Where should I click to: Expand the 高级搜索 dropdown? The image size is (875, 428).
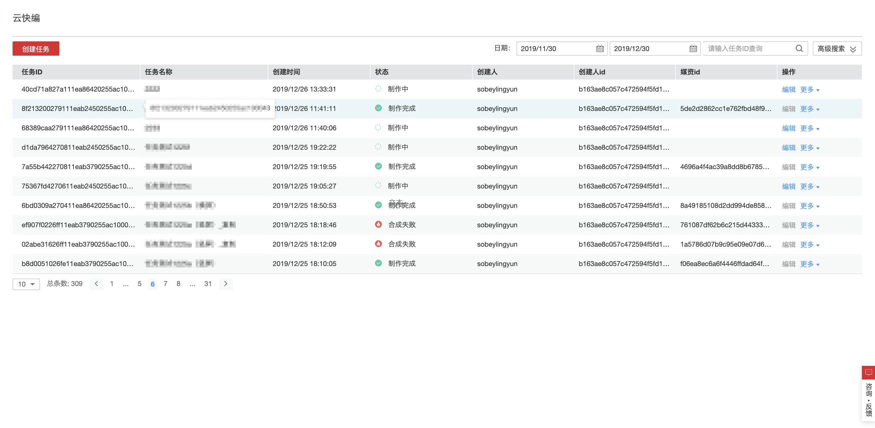click(837, 48)
